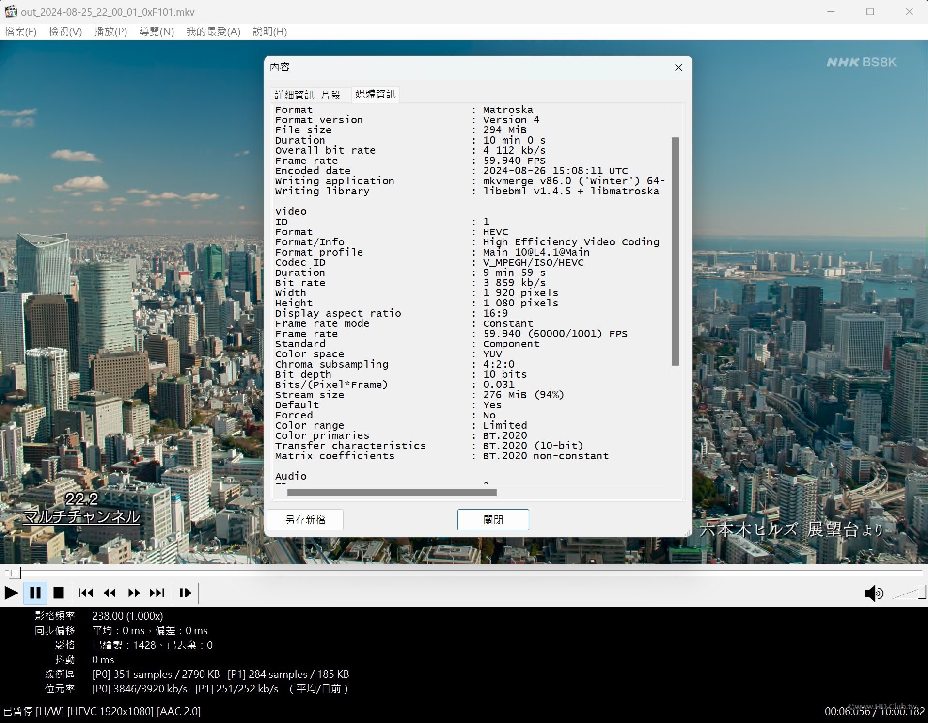
Task: Skip to the previous file with the skip-back icon
Action: pos(86,593)
